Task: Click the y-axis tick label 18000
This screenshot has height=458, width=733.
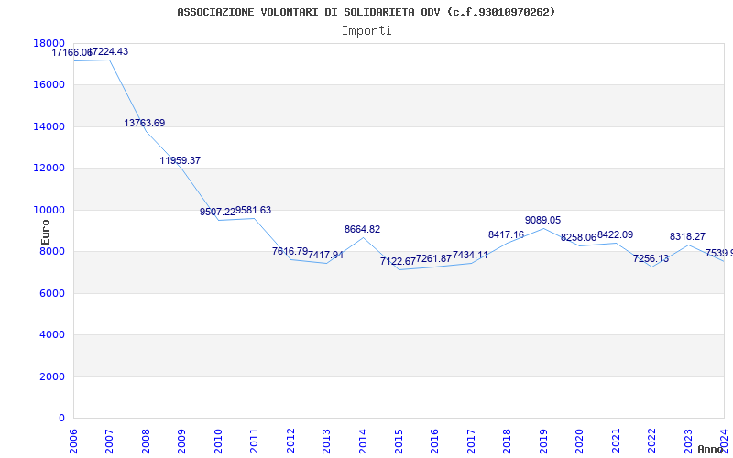Action: [49, 43]
